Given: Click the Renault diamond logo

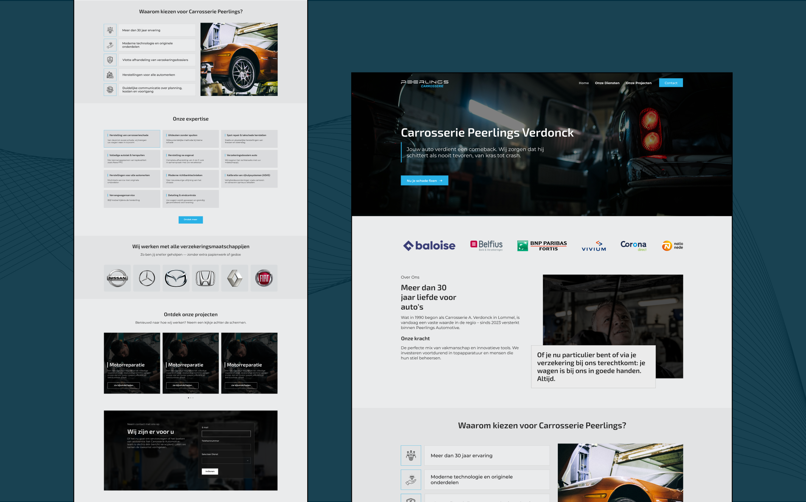Looking at the screenshot, I should (235, 278).
